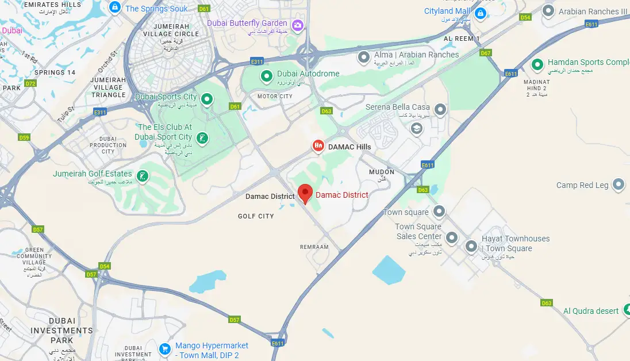Open the DAMAC Hills hotel marker
This screenshot has height=361, width=630.
[318, 147]
